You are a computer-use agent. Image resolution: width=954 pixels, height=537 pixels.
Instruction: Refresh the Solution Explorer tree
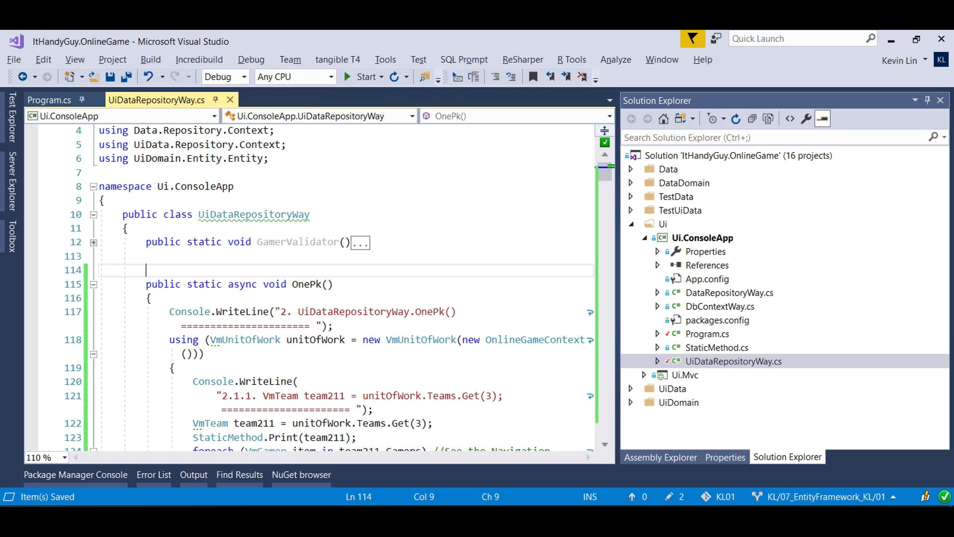[736, 119]
